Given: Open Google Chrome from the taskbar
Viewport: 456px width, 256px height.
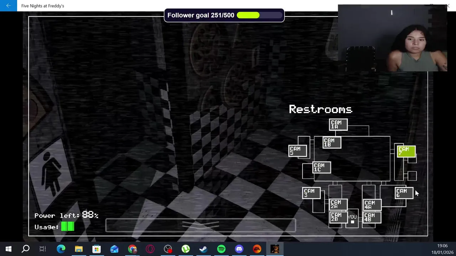Looking at the screenshot, I should tap(132, 249).
